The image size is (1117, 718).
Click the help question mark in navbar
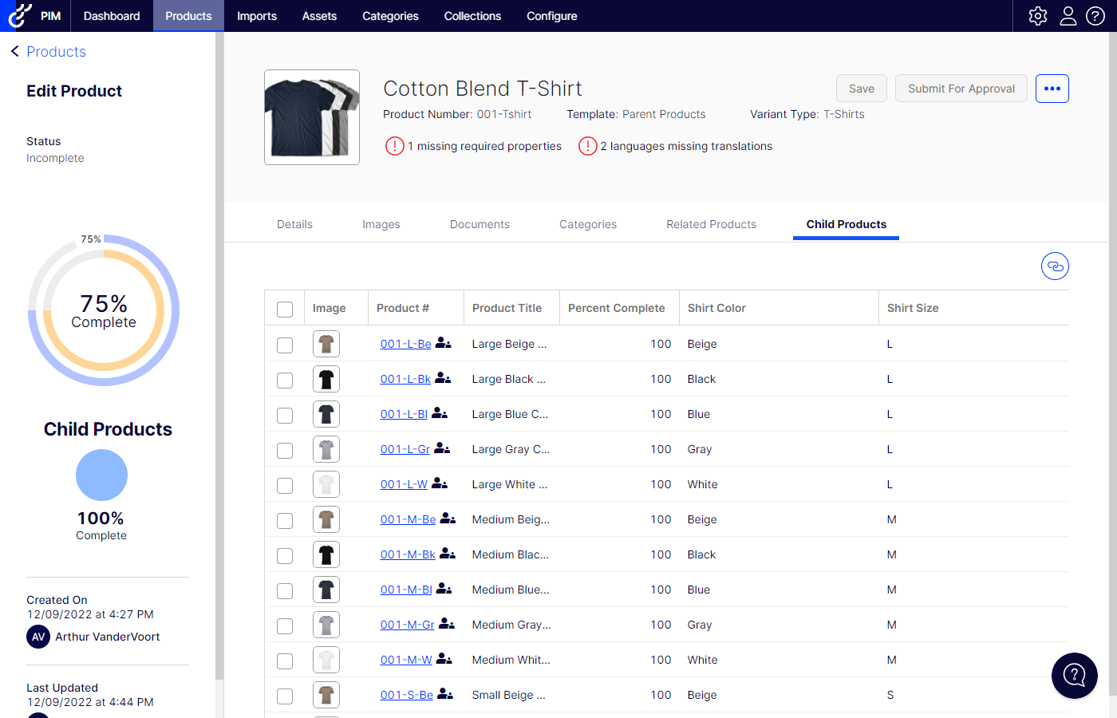tap(1095, 16)
